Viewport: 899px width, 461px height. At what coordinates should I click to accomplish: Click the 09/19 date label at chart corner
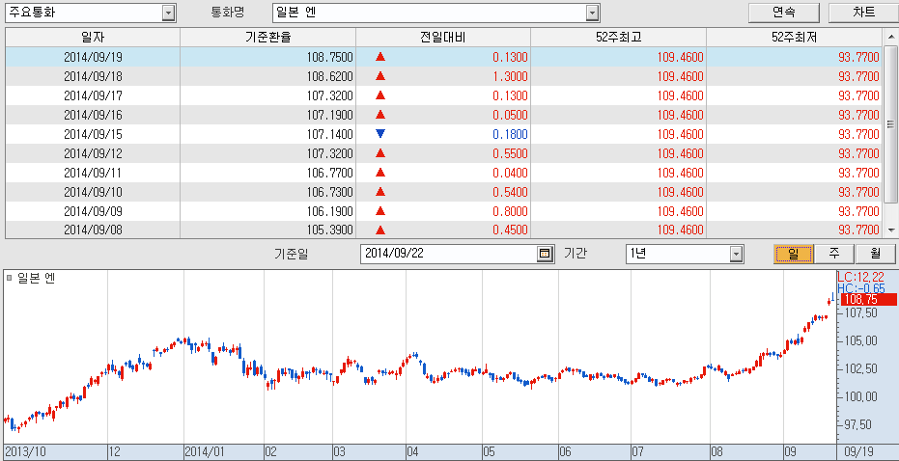pos(857,451)
